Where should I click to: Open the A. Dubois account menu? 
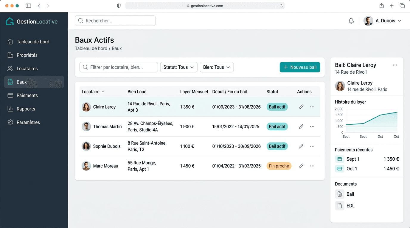pyautogui.click(x=383, y=21)
